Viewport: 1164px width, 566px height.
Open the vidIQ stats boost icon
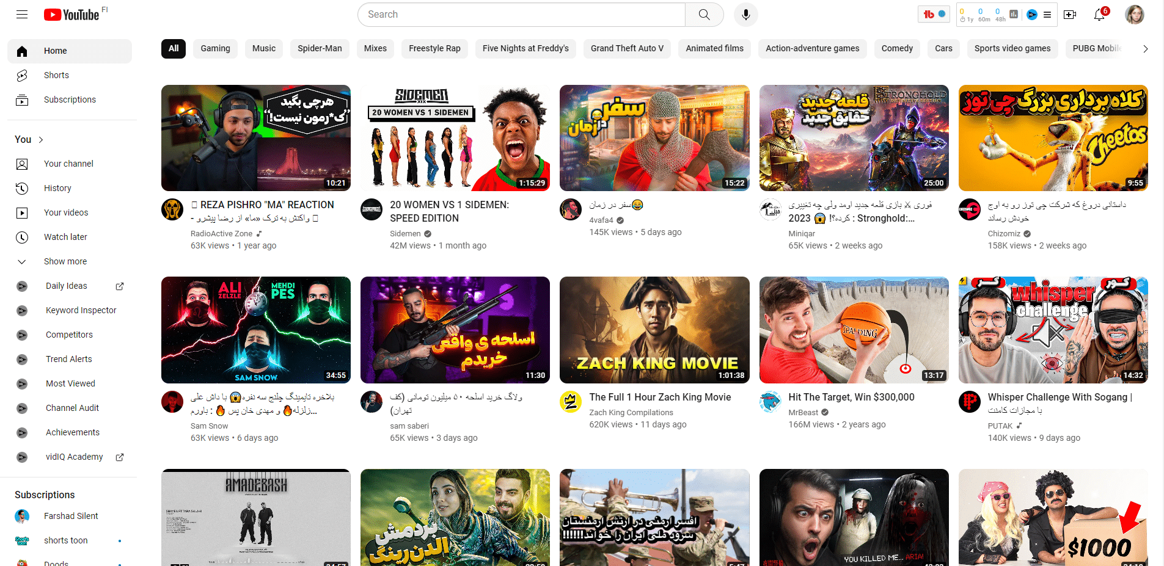pos(1032,15)
